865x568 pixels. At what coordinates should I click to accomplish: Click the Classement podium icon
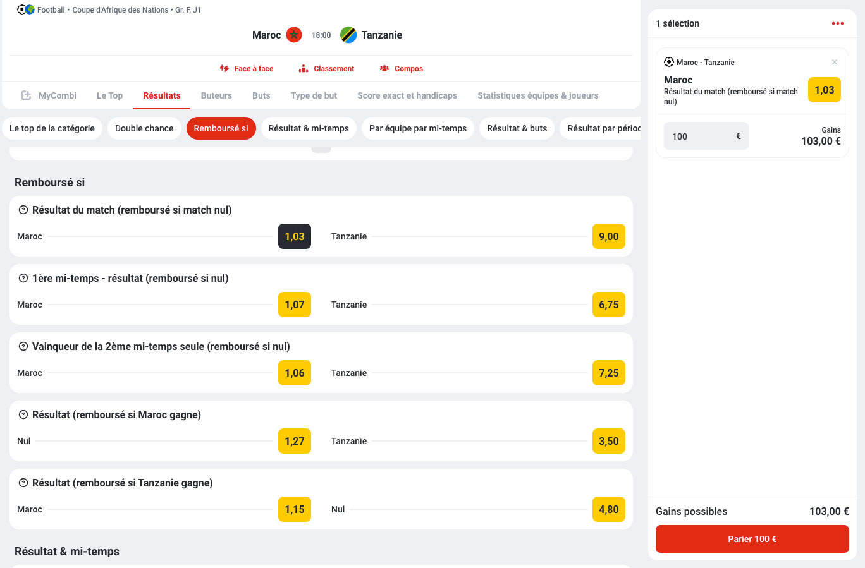pyautogui.click(x=304, y=68)
